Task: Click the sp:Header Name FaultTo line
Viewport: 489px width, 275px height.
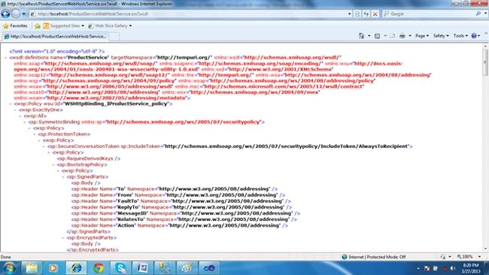Action: tap(181, 201)
